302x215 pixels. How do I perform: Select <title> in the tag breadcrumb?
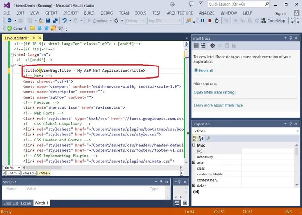tap(44, 173)
